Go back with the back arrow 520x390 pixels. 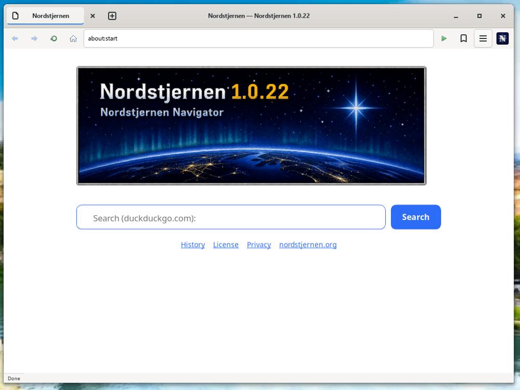[x=15, y=38]
